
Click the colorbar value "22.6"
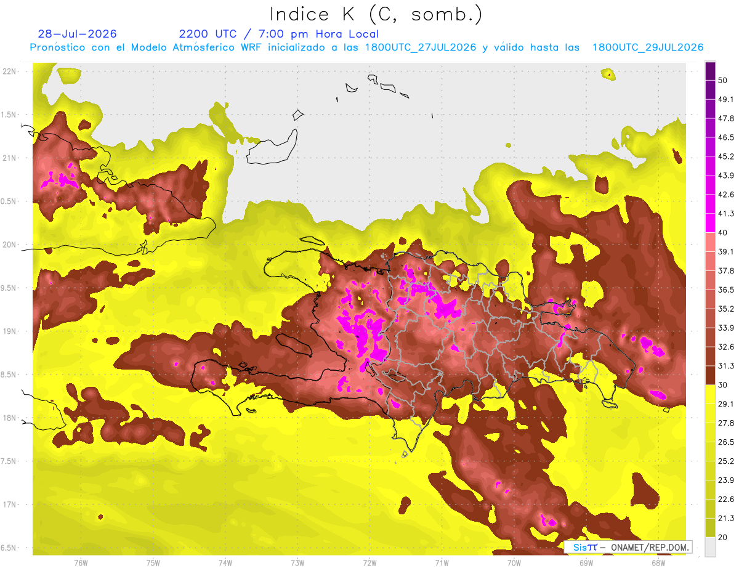coord(726,499)
